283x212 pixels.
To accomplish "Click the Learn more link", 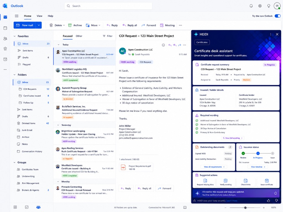I will pos(232,201).
